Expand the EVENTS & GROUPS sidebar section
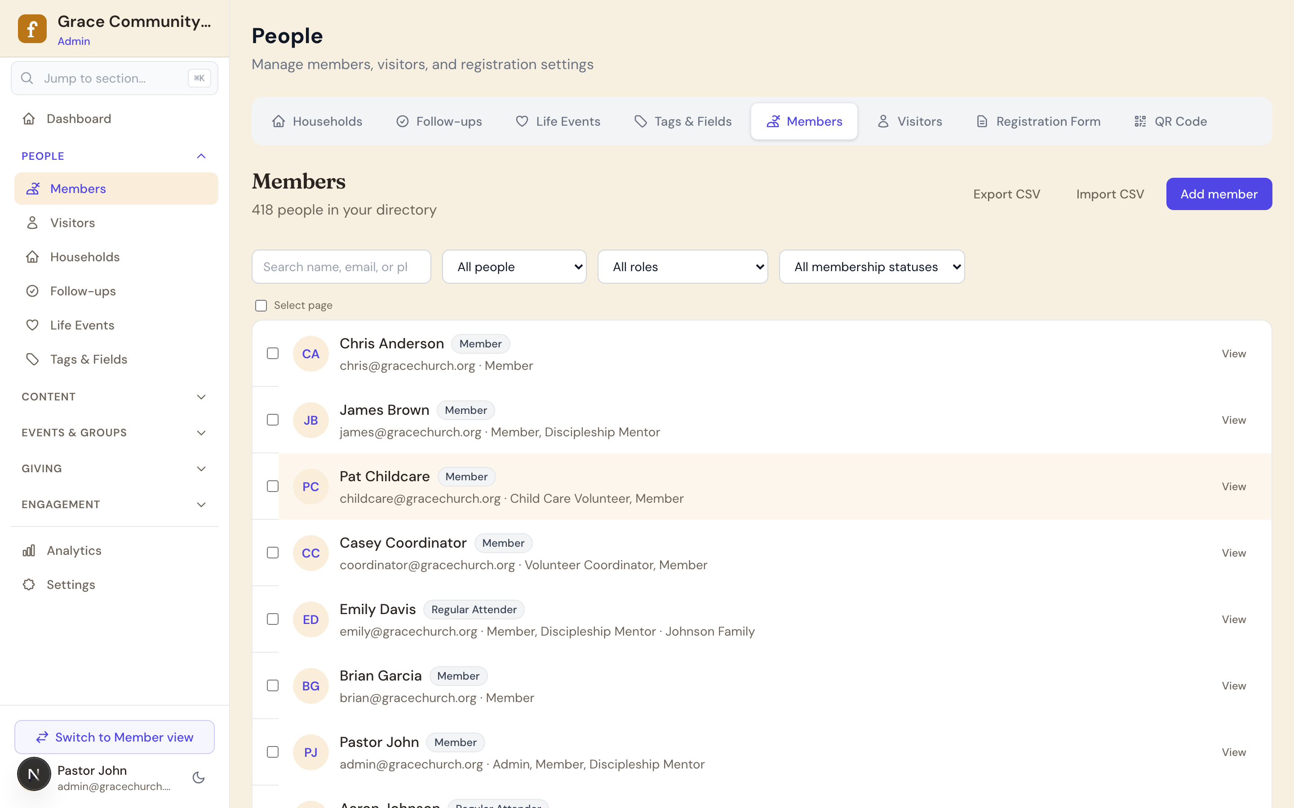1294x808 pixels. [x=114, y=433]
